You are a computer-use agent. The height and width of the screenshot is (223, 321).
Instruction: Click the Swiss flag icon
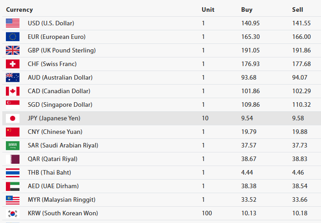[13, 64]
